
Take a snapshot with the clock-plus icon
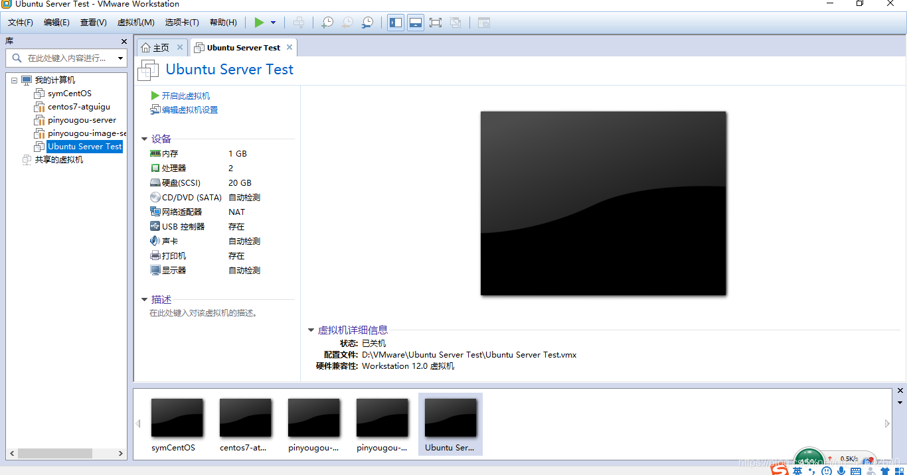pos(327,23)
